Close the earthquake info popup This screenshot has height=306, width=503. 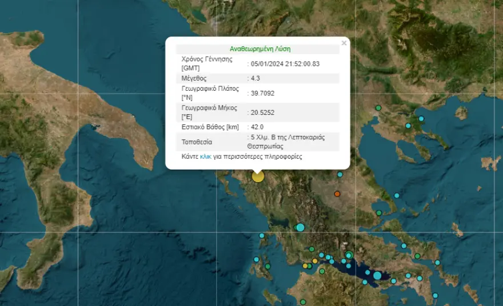click(344, 43)
